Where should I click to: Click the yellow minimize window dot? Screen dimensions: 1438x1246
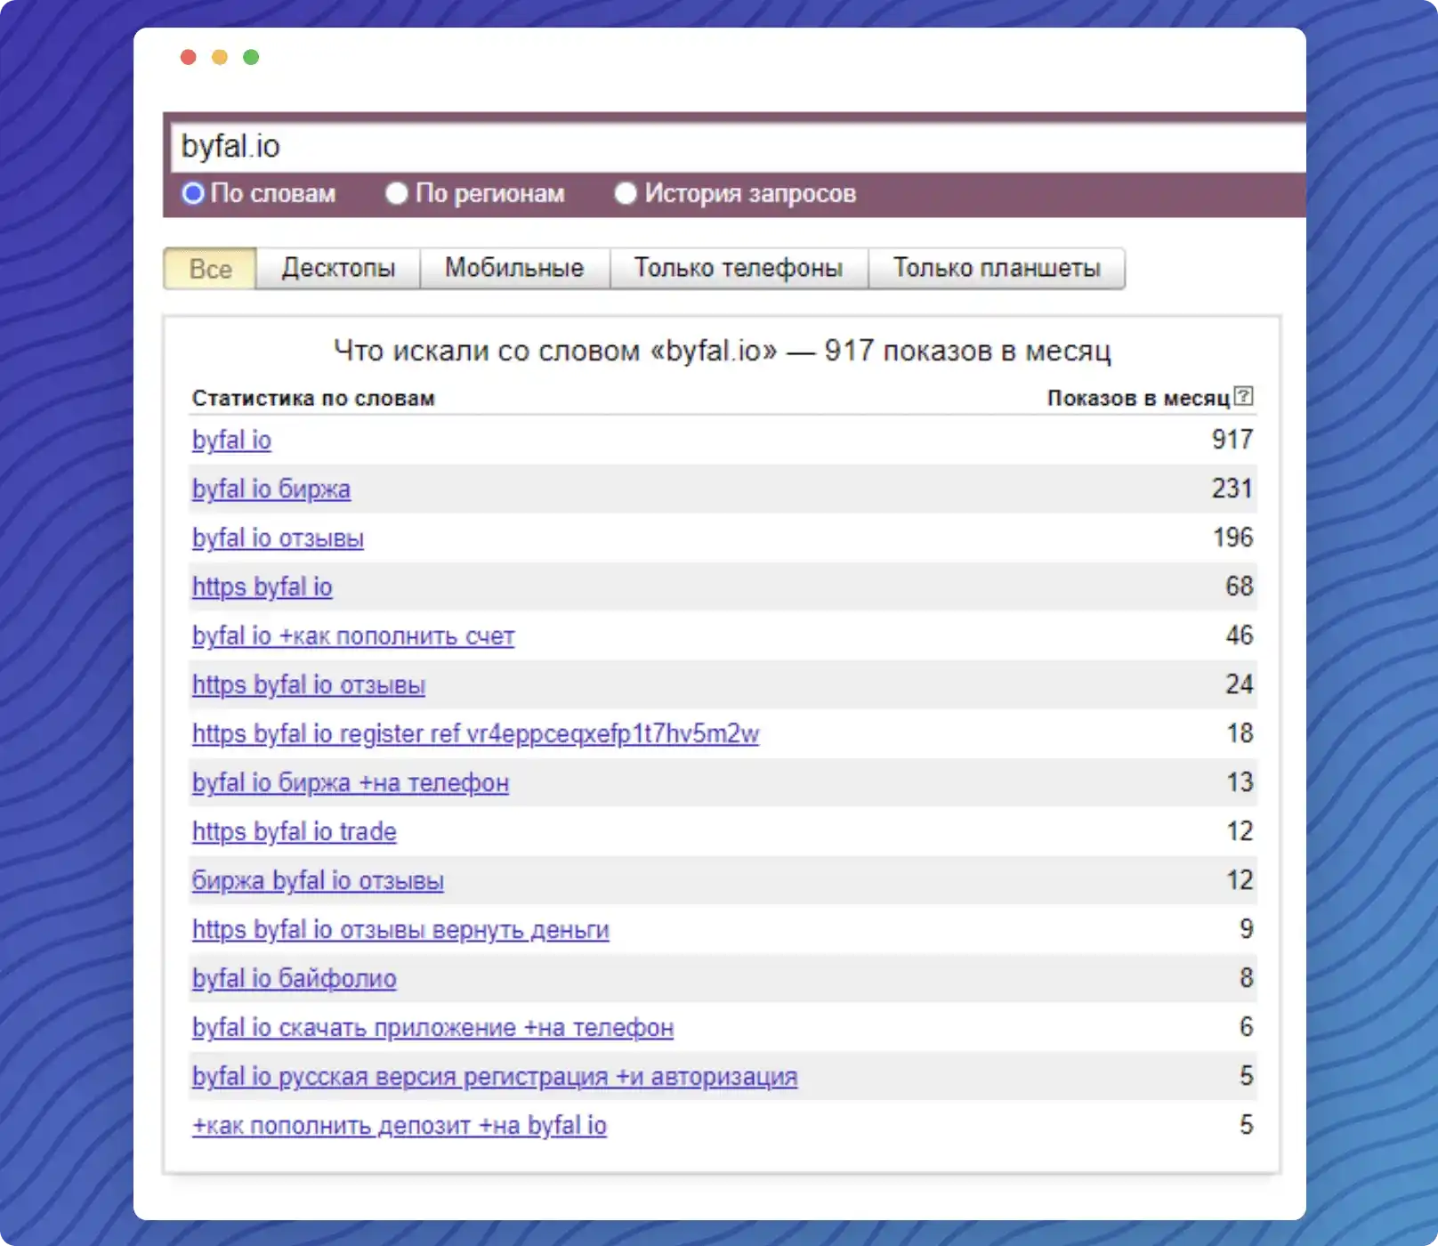tap(219, 57)
